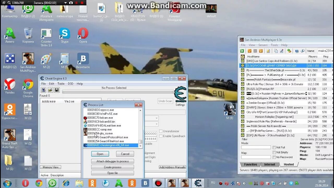Viewport: 334px width, 188px height.
Task: Click the Process List scroll up arrow
Action: pos(140,110)
